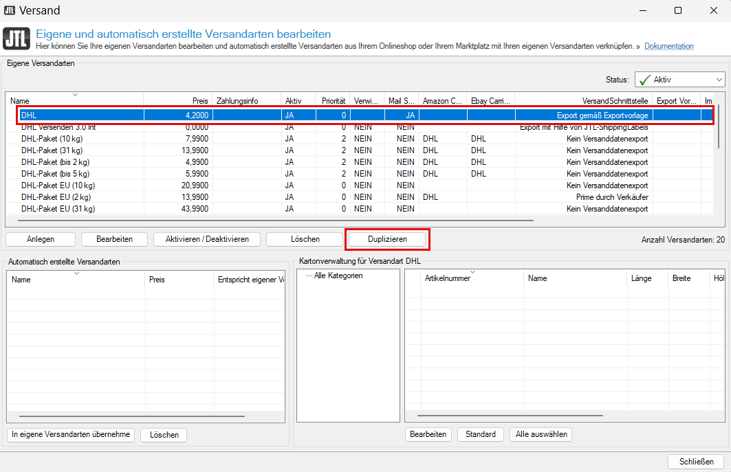Click the Versand title bar app icon
Image resolution: width=731 pixels, height=472 pixels.
[12, 10]
